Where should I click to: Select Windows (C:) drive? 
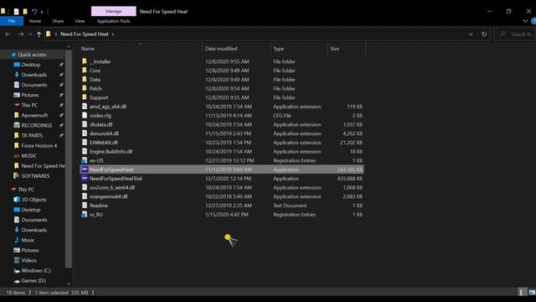click(x=36, y=270)
